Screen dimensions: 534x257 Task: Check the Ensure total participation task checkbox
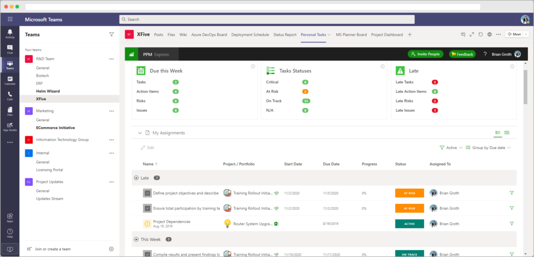[x=147, y=209]
